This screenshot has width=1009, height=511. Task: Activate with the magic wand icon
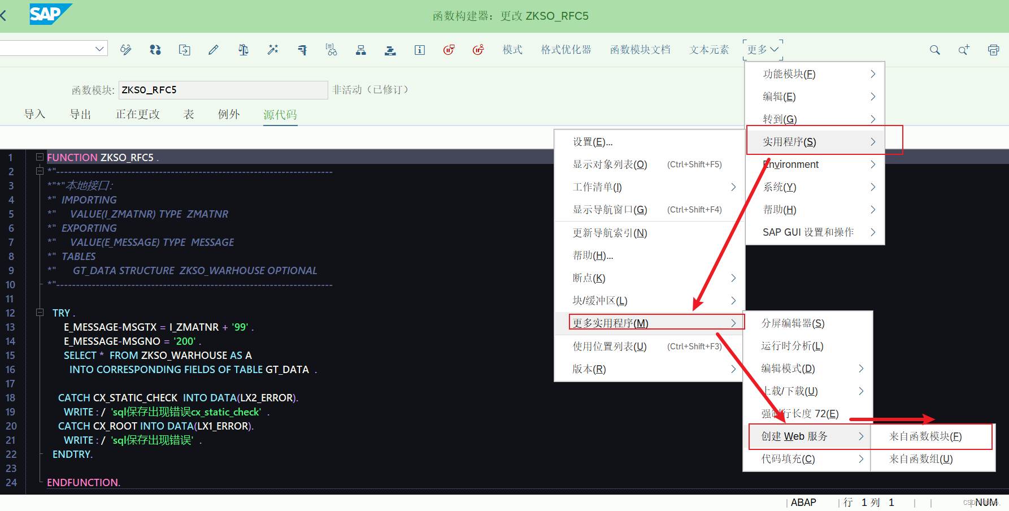pos(273,50)
